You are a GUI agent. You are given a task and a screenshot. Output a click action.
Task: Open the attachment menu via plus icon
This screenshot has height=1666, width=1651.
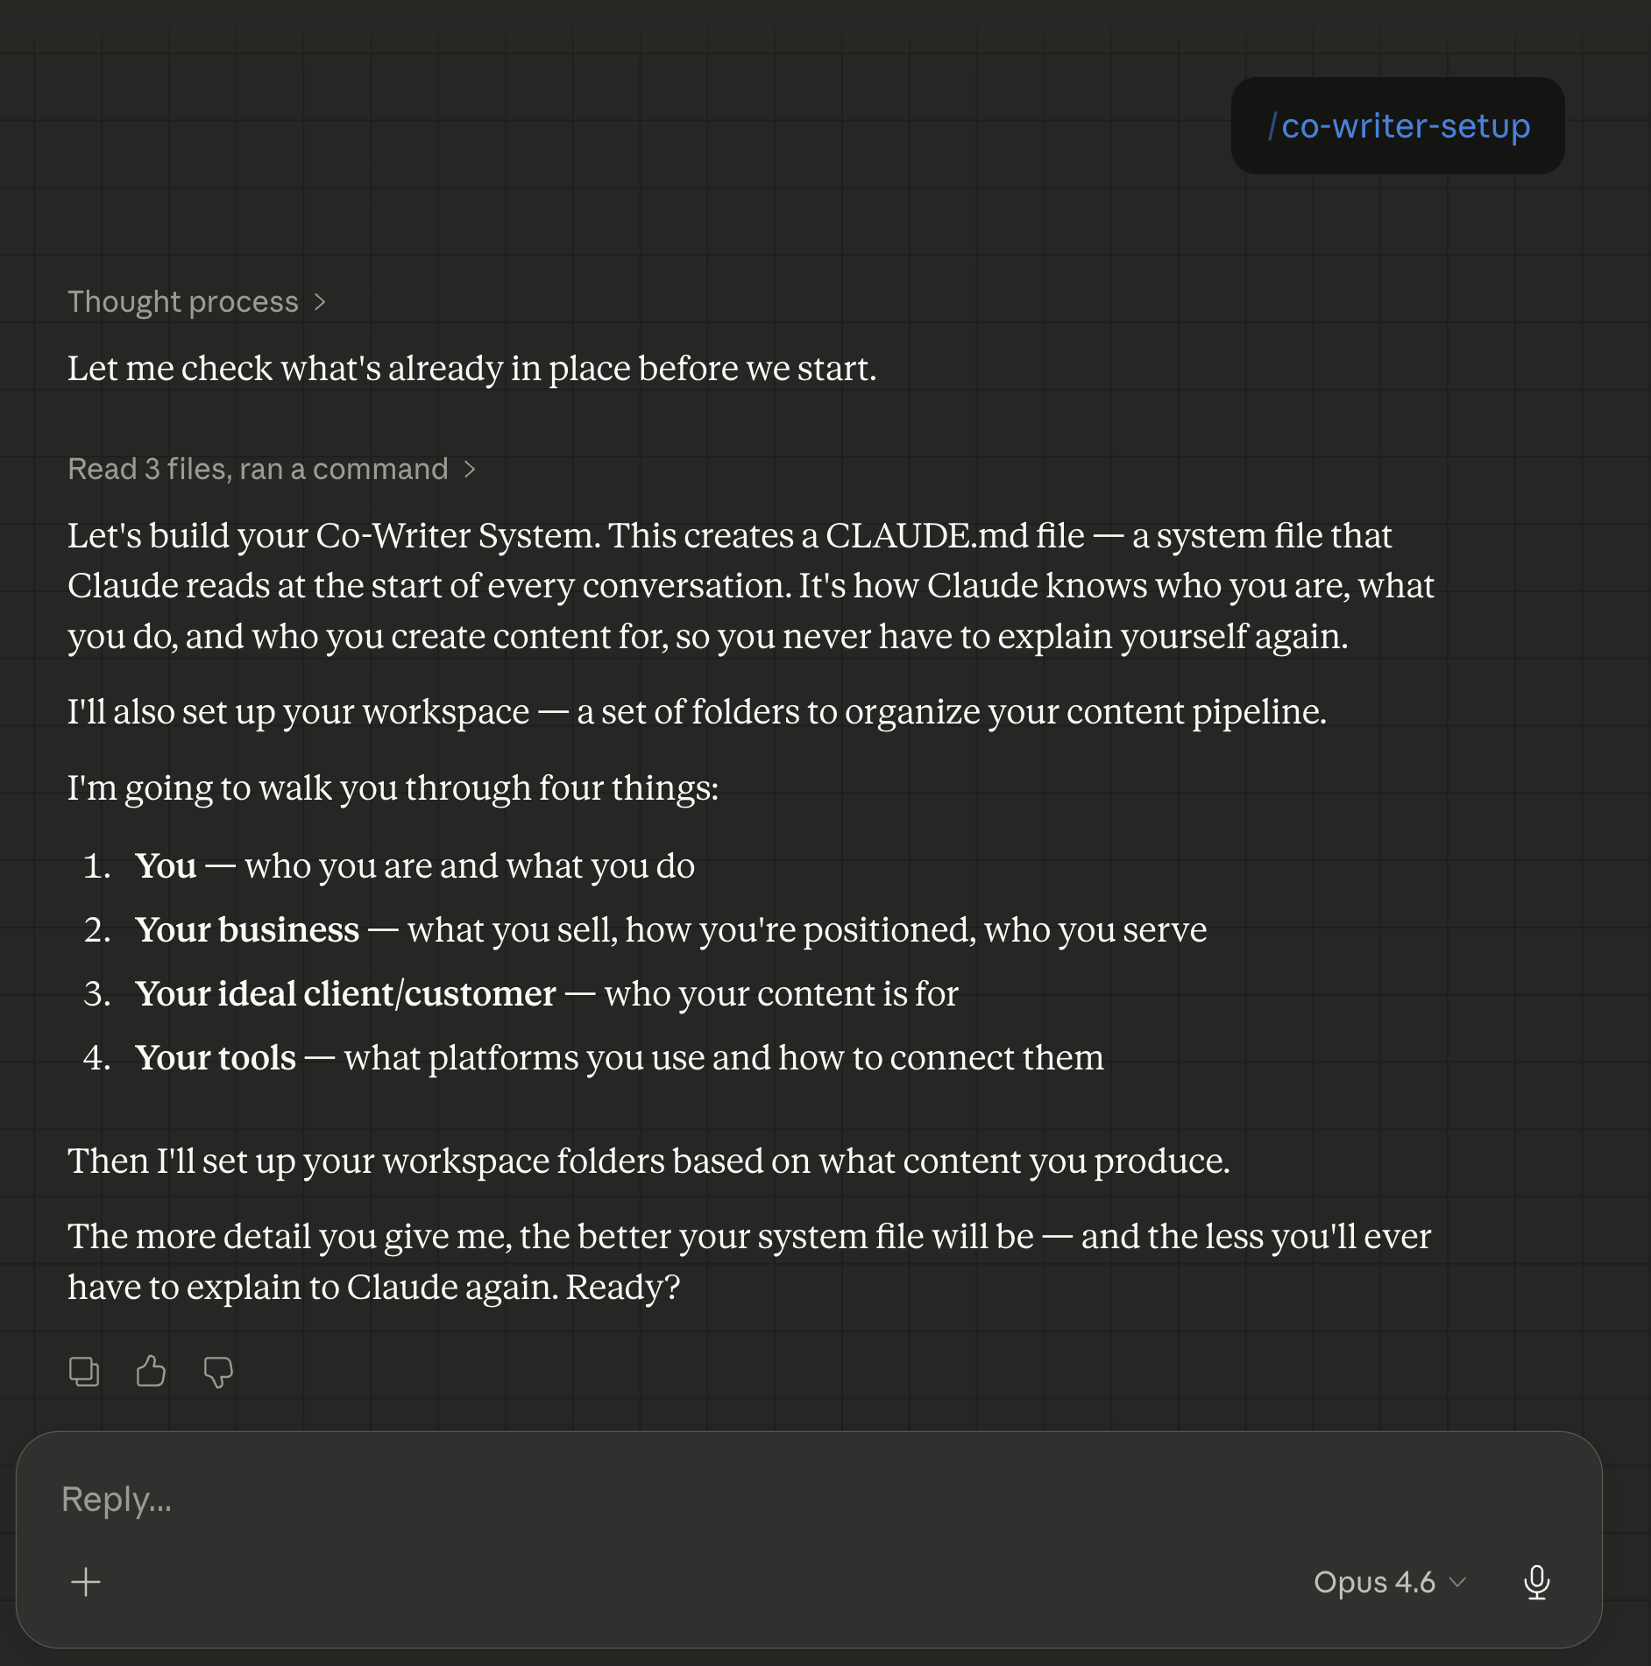pyautogui.click(x=85, y=1582)
